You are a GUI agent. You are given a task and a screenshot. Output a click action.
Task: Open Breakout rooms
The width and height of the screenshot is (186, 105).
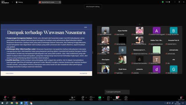coord(117,98)
